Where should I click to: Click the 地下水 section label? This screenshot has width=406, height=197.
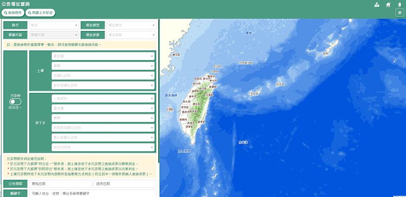point(41,123)
